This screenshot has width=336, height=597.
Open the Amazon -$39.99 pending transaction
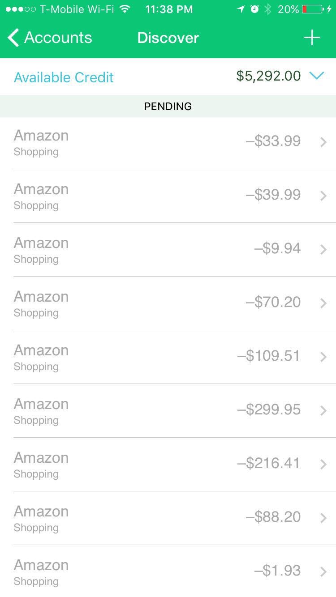(x=168, y=196)
